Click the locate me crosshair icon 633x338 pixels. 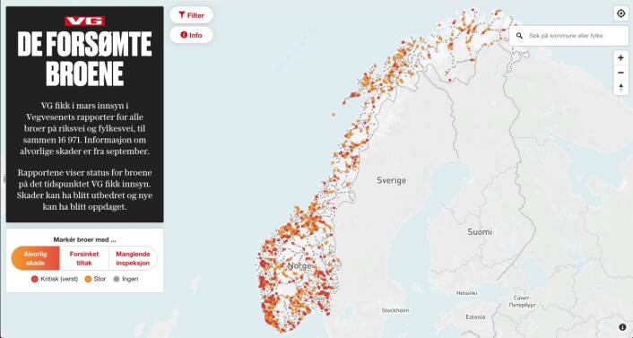point(620,13)
